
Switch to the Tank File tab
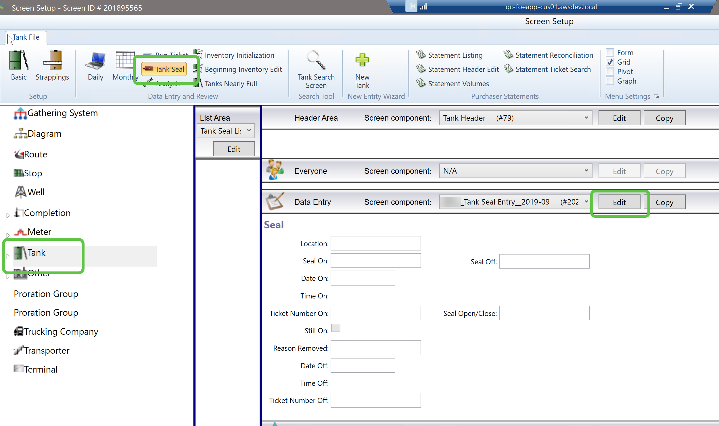coord(26,37)
